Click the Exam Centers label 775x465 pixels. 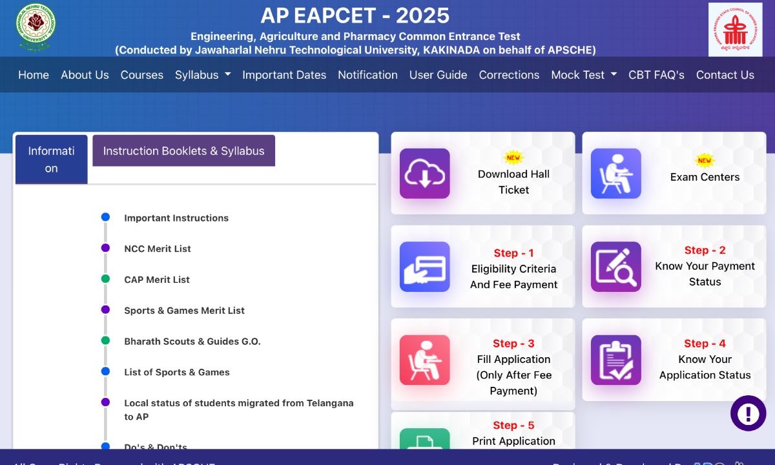click(705, 177)
